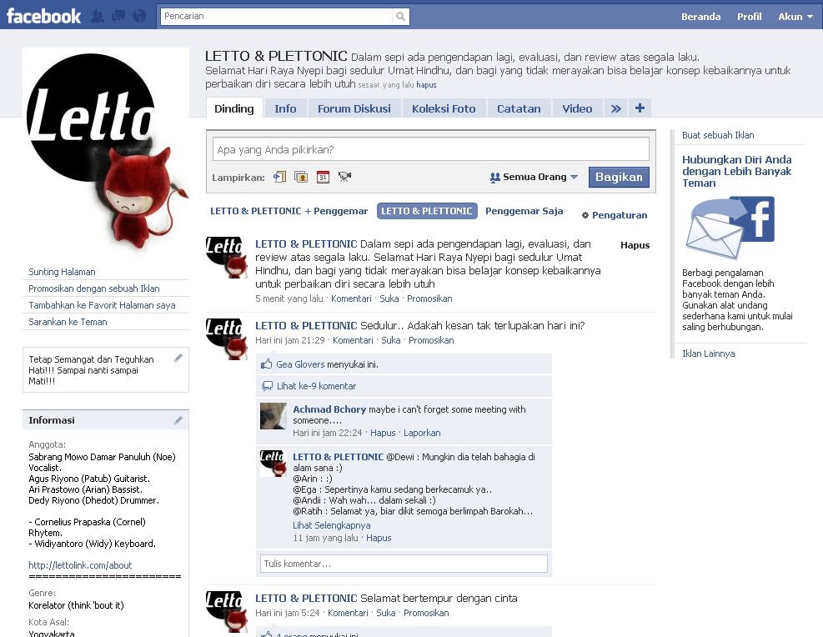This screenshot has width=823, height=637.
Task: Click 'Apa yang Anda pikirkan?' status box
Action: pyautogui.click(x=430, y=149)
